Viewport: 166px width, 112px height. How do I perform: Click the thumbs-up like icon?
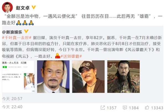pyautogui.click(x=147, y=108)
